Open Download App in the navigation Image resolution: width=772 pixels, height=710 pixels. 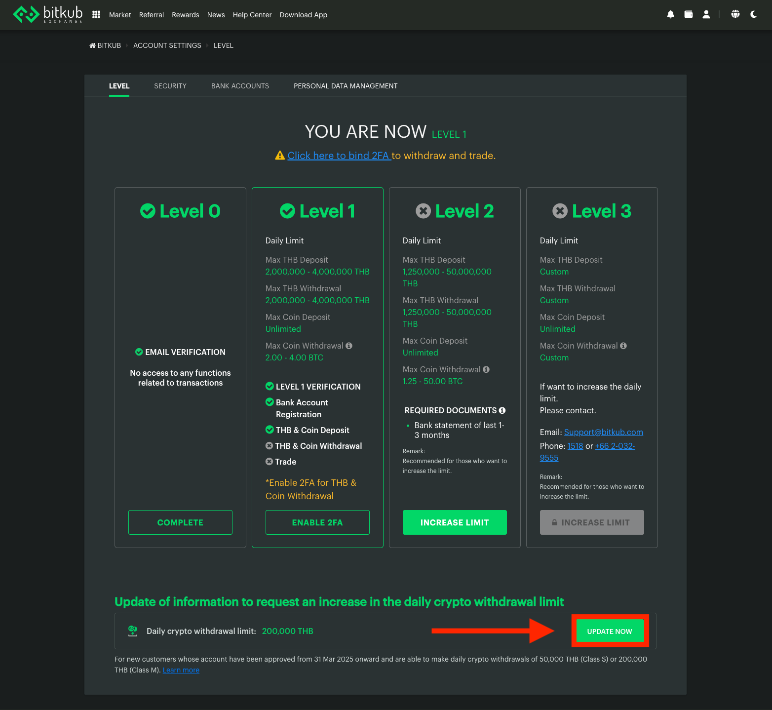[x=304, y=15]
